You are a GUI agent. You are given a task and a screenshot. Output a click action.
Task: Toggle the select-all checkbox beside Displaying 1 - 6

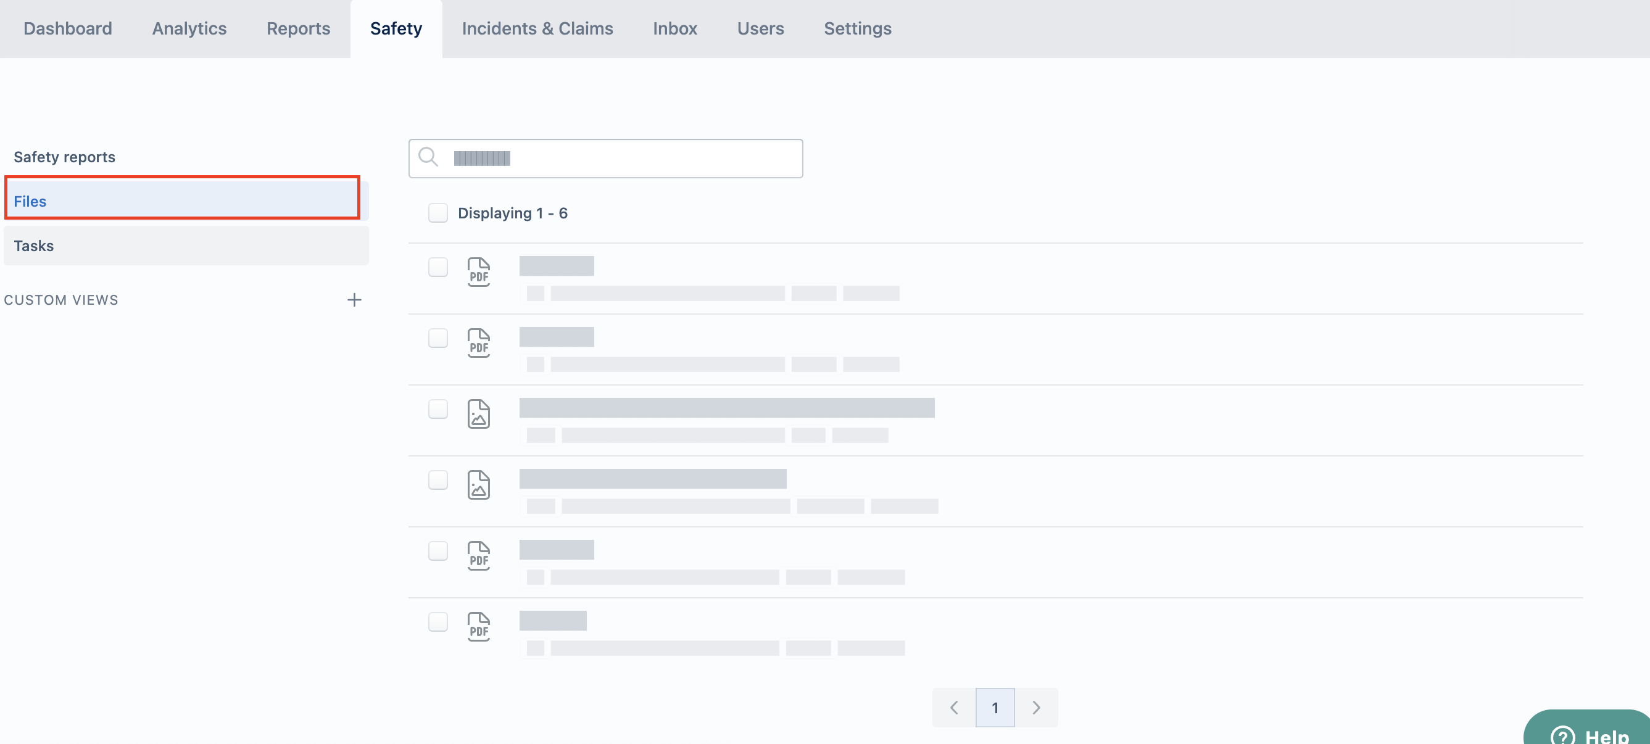(x=437, y=213)
